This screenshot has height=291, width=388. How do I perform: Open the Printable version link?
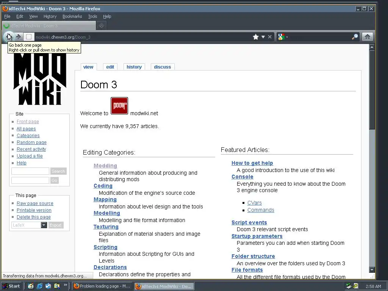pos(34,210)
